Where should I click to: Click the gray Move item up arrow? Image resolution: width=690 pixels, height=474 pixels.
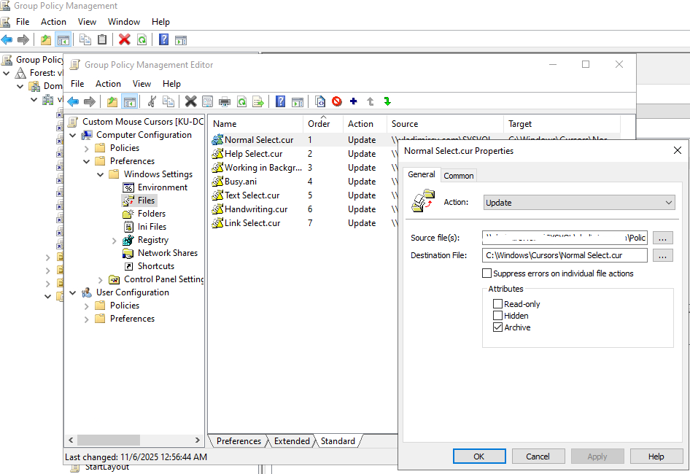(371, 101)
